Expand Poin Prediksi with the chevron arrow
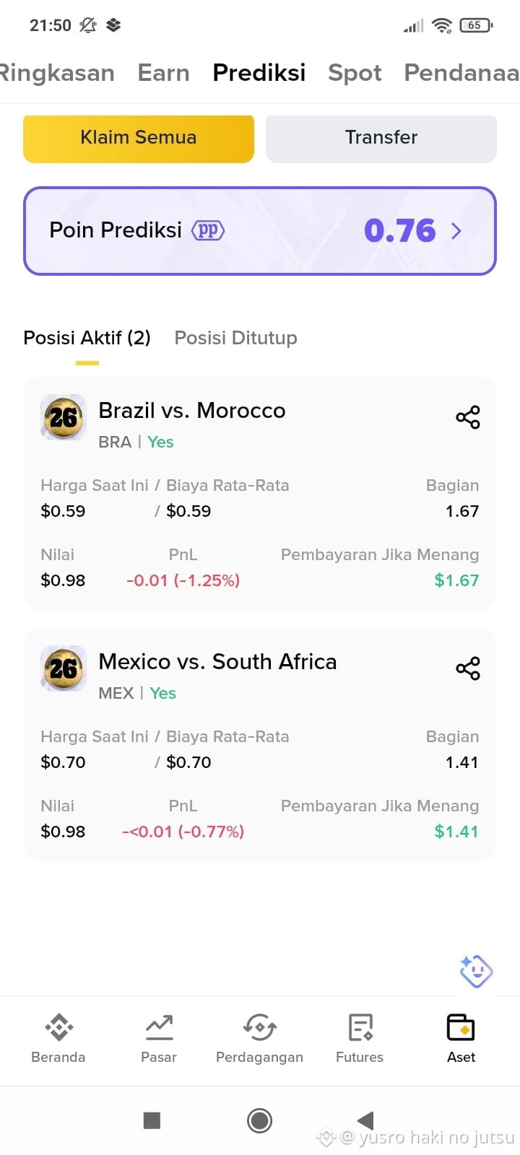The image size is (520, 1155). pyautogui.click(x=456, y=231)
